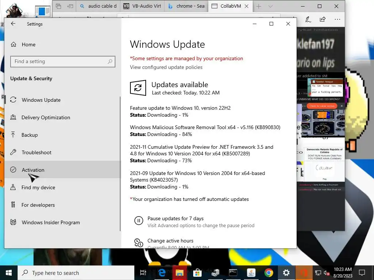Click the KB4023057 update entry
374x280 pixels.
tap(198, 176)
